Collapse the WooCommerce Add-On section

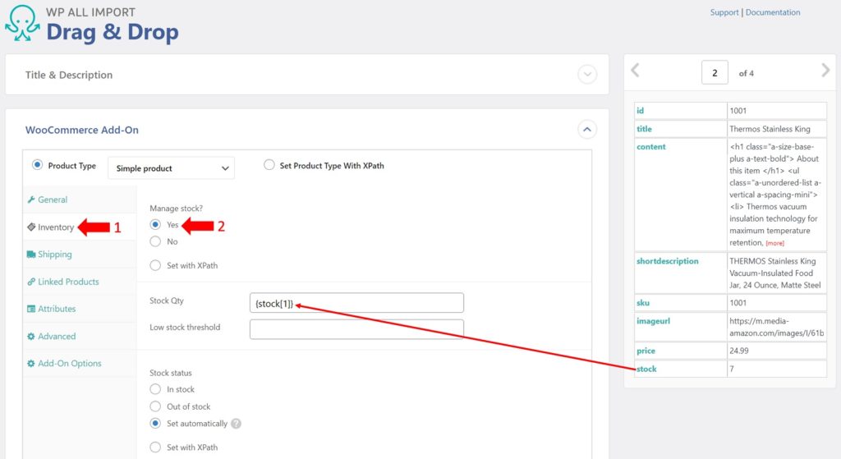[587, 129]
